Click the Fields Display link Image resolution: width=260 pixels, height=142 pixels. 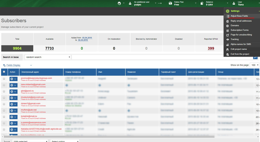[x=13, y=65]
